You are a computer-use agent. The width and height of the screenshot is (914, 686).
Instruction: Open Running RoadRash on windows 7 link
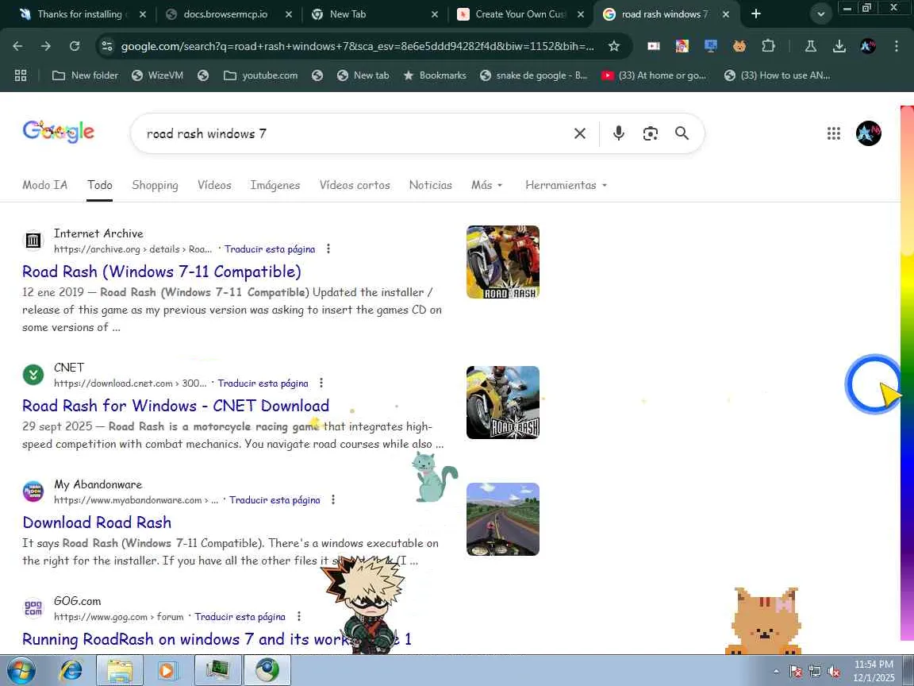(217, 639)
